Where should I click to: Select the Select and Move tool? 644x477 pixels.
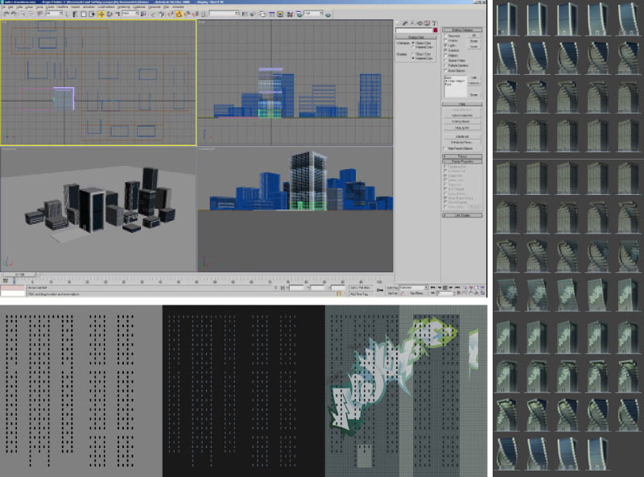pos(101,14)
